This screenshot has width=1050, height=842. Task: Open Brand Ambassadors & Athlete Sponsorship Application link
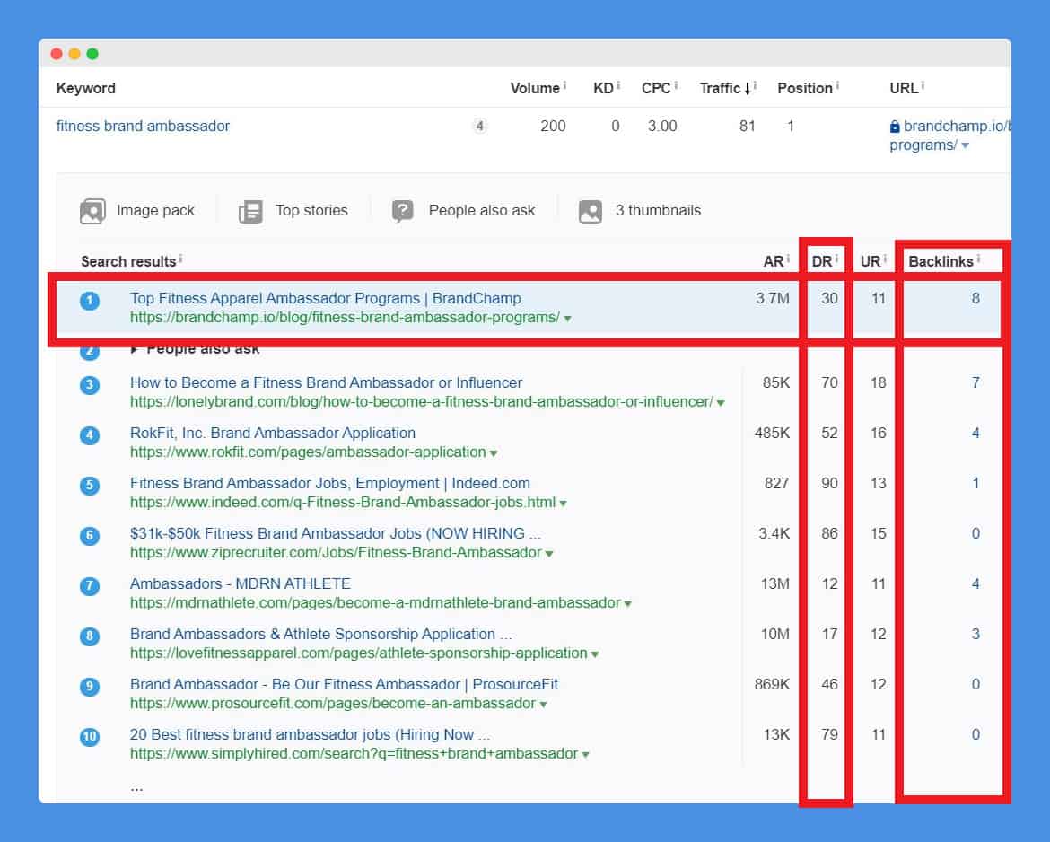click(x=320, y=634)
